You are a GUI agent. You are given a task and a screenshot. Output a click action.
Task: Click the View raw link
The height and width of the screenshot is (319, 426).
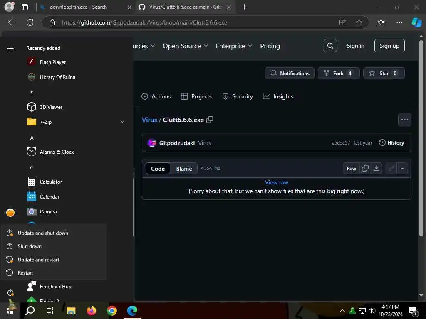coord(276,183)
